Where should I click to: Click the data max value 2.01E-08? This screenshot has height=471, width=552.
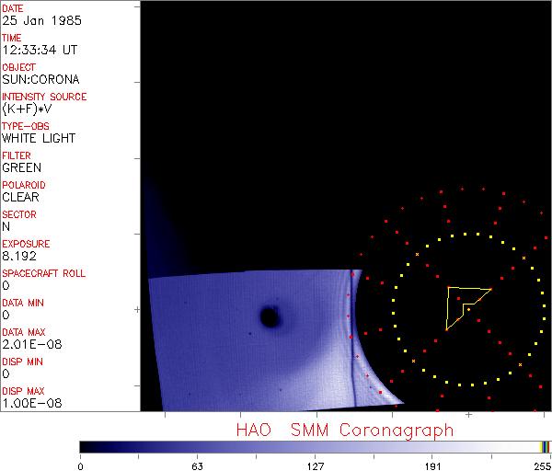pos(29,344)
